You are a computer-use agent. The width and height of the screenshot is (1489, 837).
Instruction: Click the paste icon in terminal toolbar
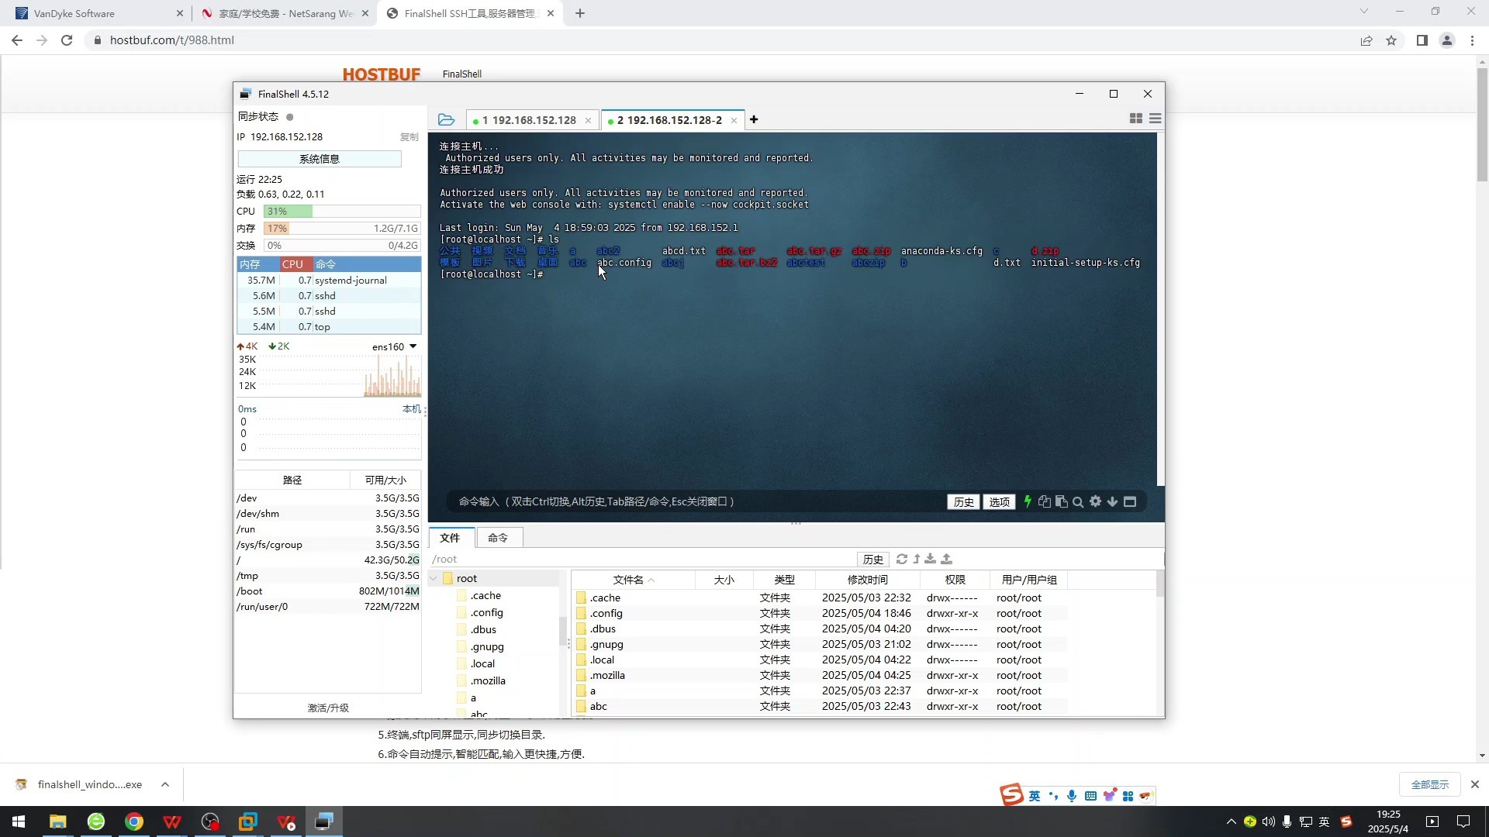click(x=1062, y=501)
